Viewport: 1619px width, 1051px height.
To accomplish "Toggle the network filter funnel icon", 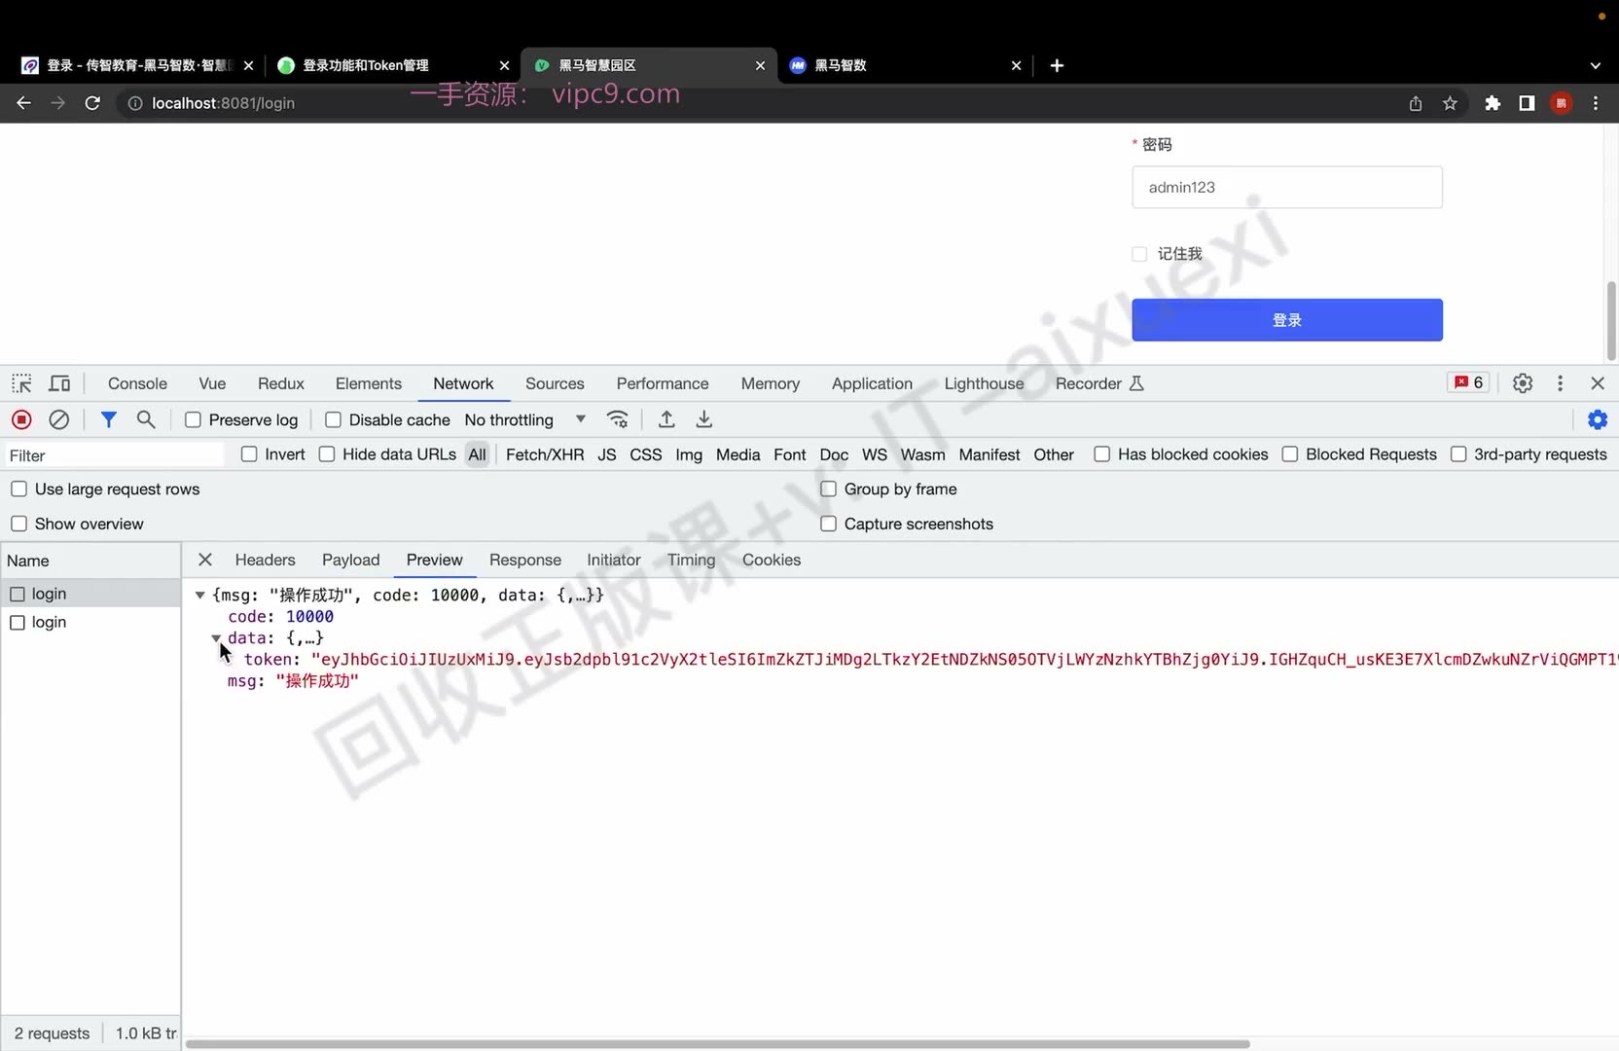I will [109, 419].
